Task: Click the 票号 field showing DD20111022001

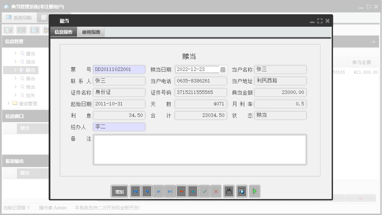Action: 119,70
